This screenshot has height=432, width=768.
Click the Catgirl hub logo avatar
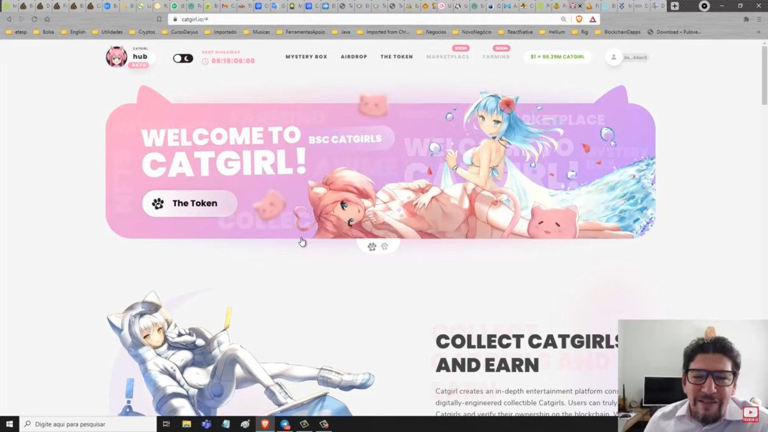pyautogui.click(x=116, y=57)
